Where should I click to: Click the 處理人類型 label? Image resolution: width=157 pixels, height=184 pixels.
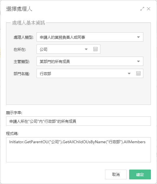point(24,37)
